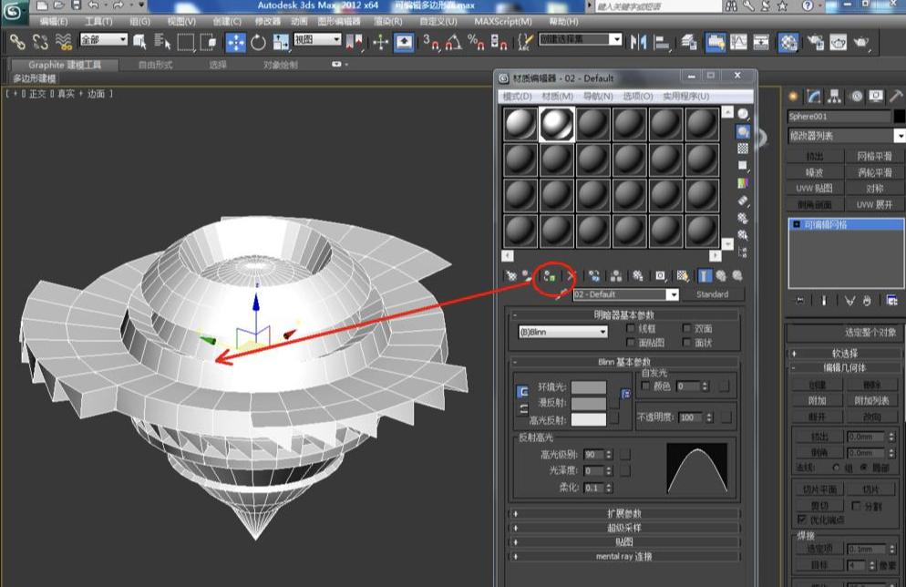Open 模式(D) menu in Material Editor

click(x=517, y=96)
